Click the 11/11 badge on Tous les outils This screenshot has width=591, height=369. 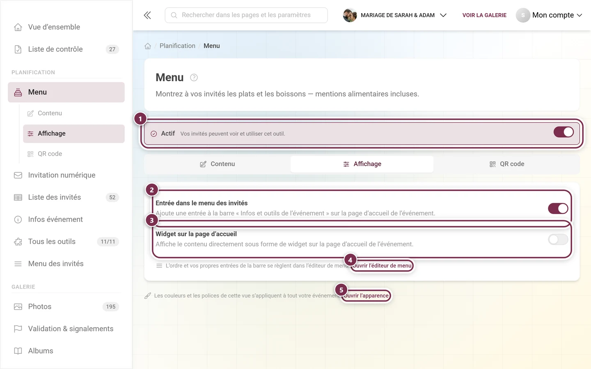[x=108, y=241]
